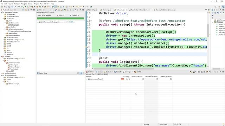The image size is (225, 126).
Task: Click Test Run History icon in JUnit
Action: [73, 10]
